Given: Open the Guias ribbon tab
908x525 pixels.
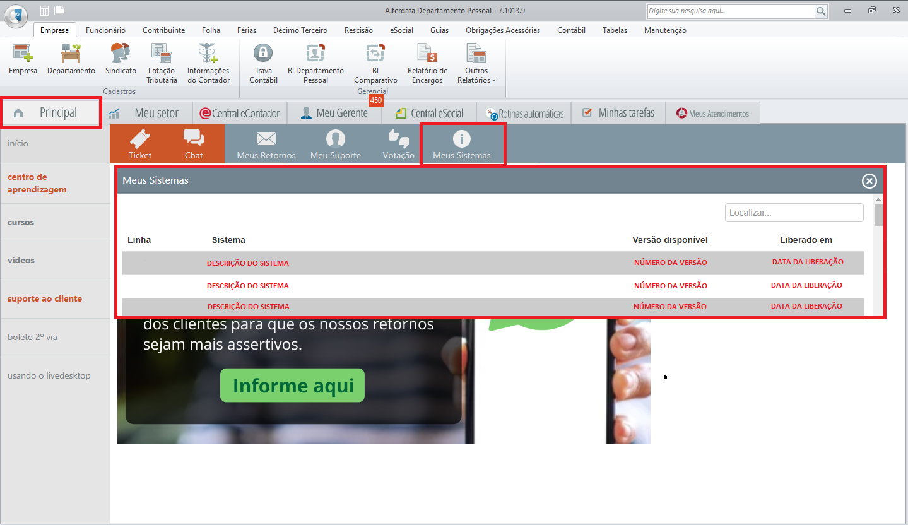Looking at the screenshot, I should pos(440,30).
